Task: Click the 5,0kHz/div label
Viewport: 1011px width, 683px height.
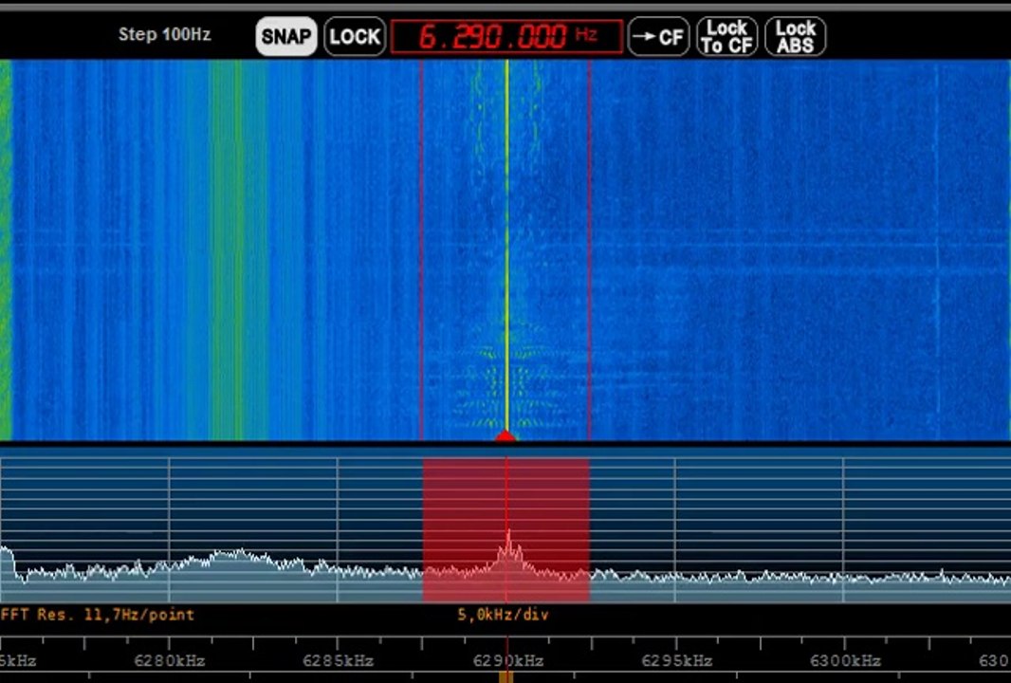Action: [x=503, y=615]
